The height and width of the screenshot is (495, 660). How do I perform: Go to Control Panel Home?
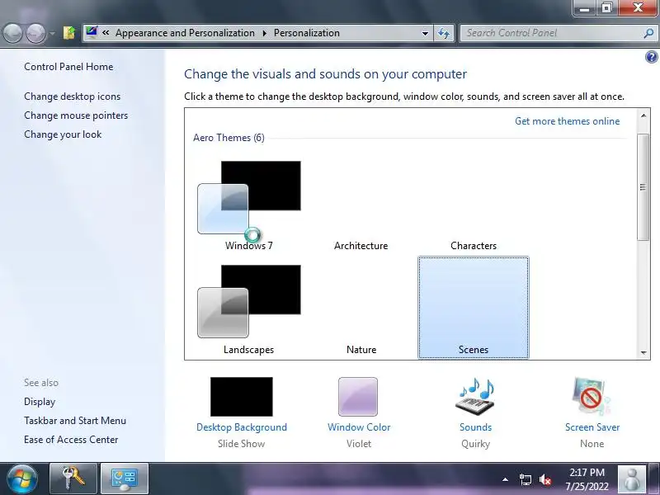(68, 67)
